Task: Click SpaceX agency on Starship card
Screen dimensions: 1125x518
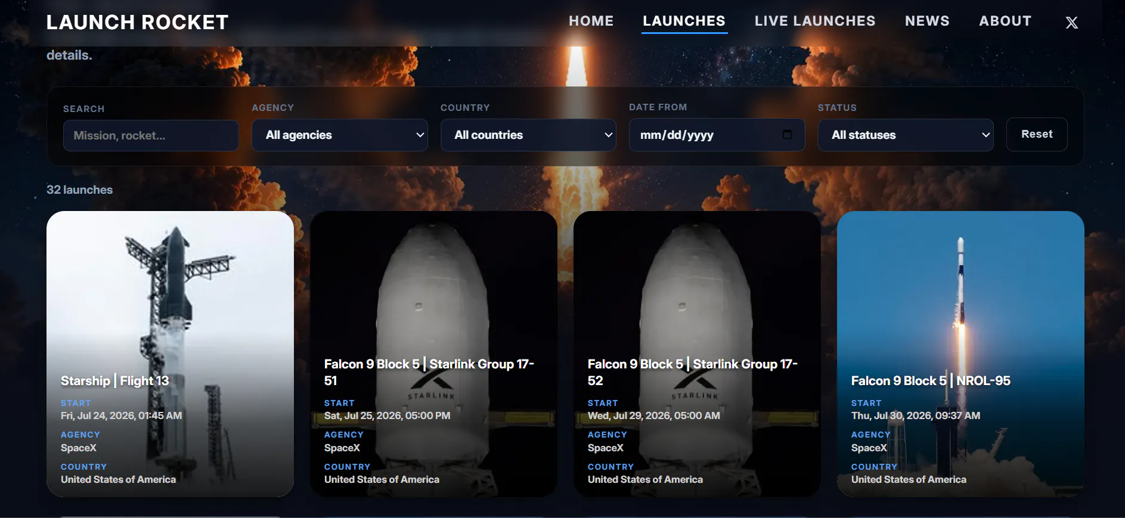Action: click(x=78, y=448)
